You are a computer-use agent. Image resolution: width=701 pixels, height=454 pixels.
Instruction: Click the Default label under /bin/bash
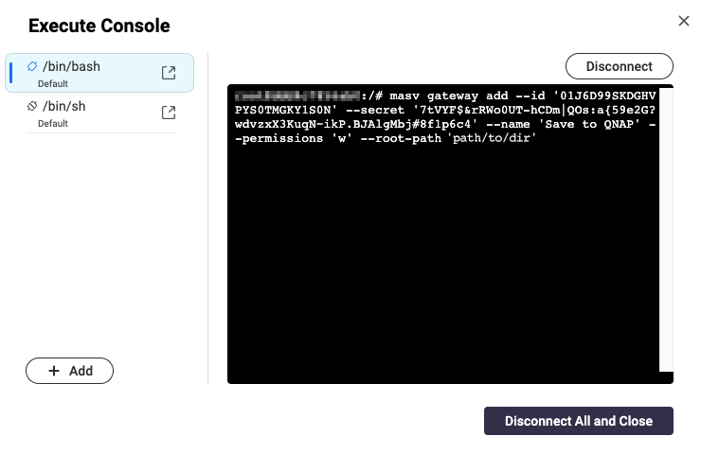click(53, 83)
